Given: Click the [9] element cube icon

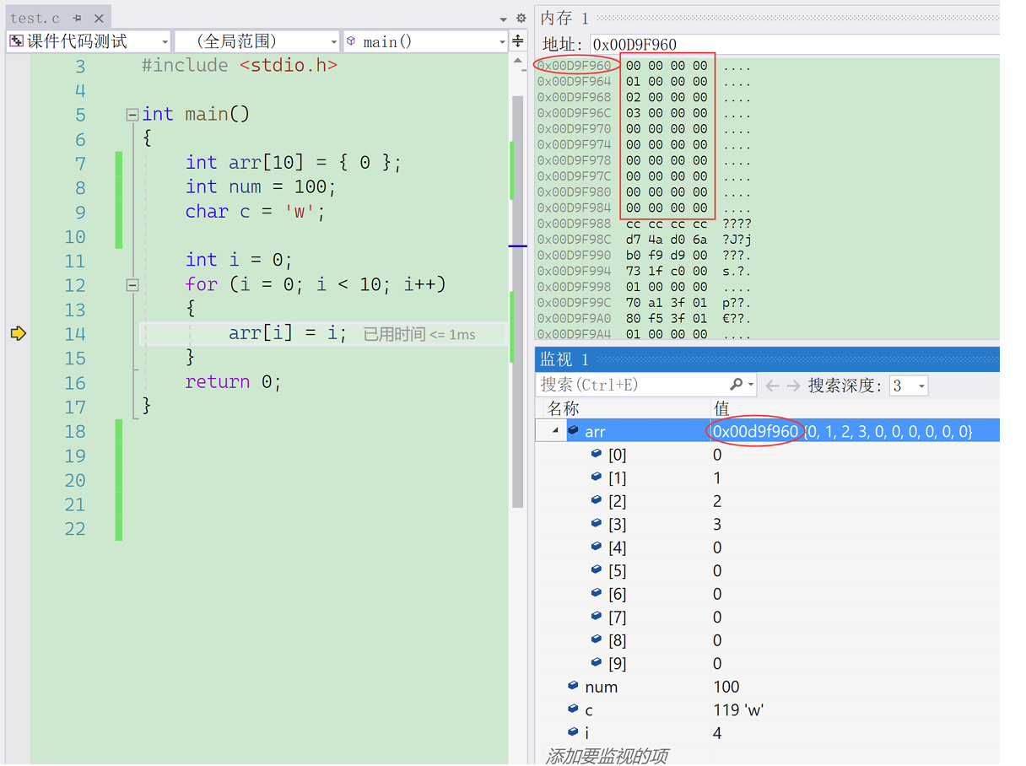Looking at the screenshot, I should pyautogui.click(x=597, y=663).
